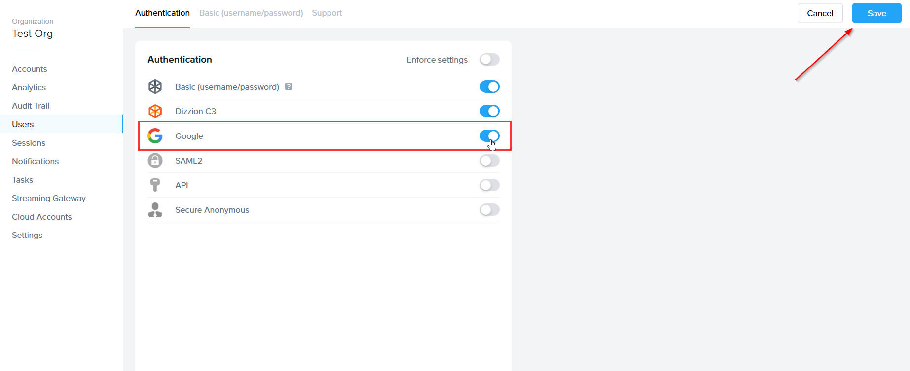
Task: Go to Cloud Accounts
Action: 41,217
